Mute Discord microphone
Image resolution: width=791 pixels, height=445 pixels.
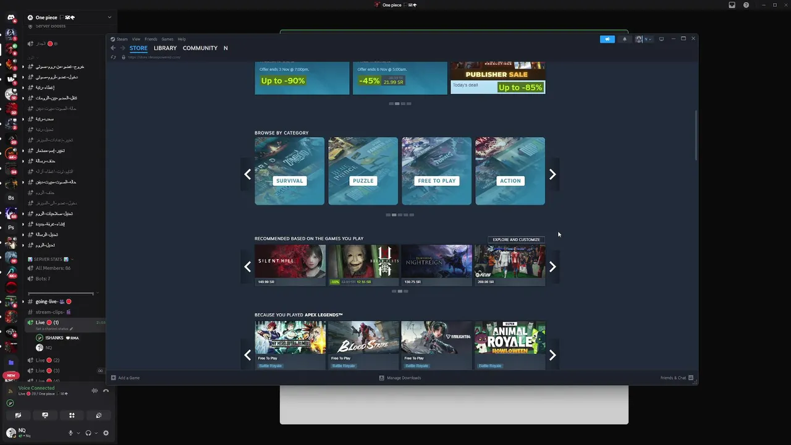(x=70, y=433)
